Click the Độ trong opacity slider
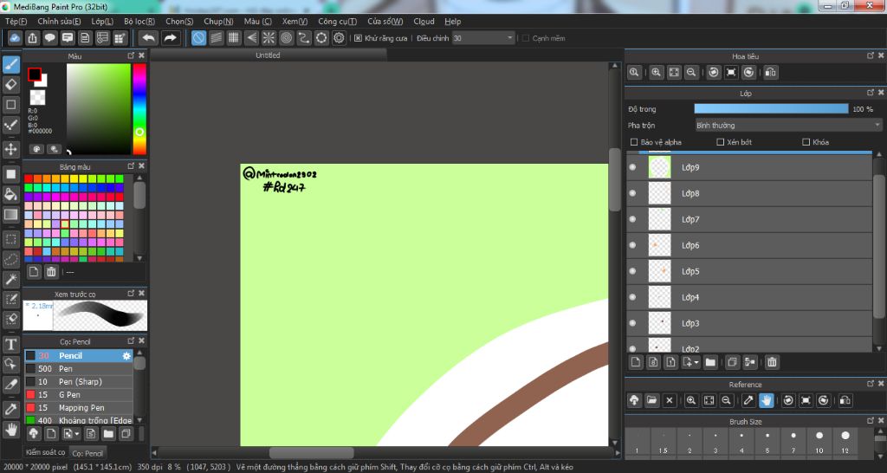This screenshot has width=887, height=473. 771,108
